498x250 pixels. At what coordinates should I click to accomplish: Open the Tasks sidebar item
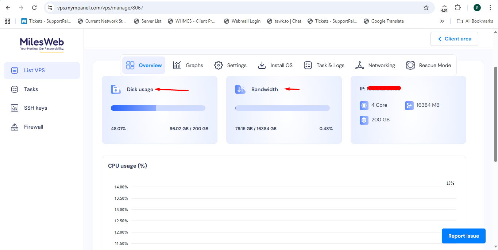pos(31,89)
